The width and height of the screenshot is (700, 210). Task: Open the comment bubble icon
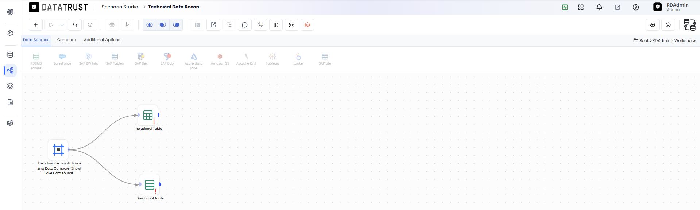(245, 25)
